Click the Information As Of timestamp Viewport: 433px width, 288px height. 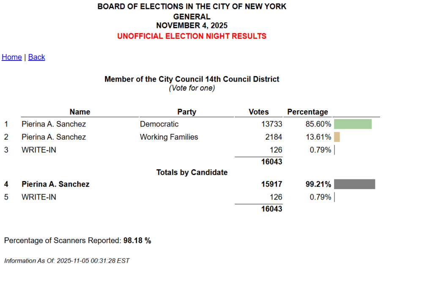click(x=67, y=261)
